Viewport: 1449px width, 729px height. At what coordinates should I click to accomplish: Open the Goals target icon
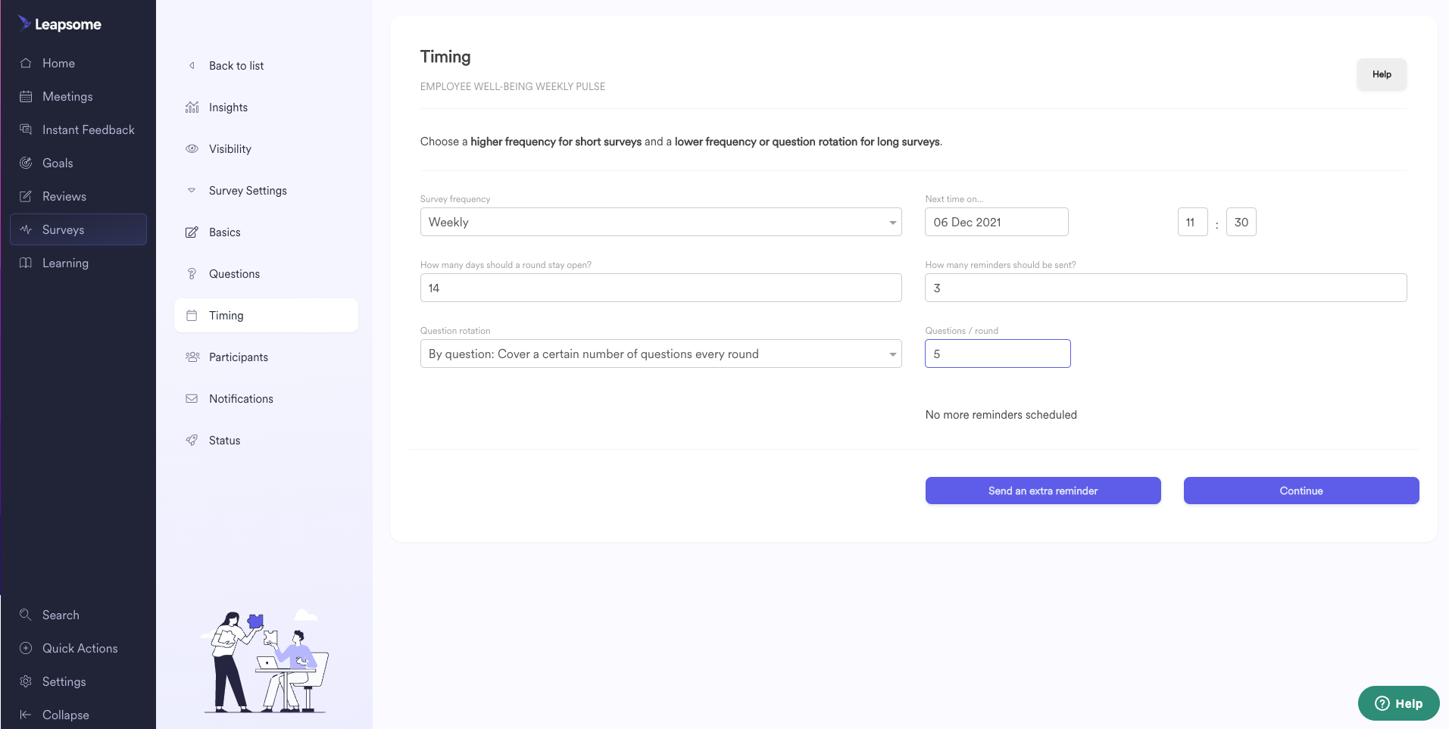tap(26, 163)
